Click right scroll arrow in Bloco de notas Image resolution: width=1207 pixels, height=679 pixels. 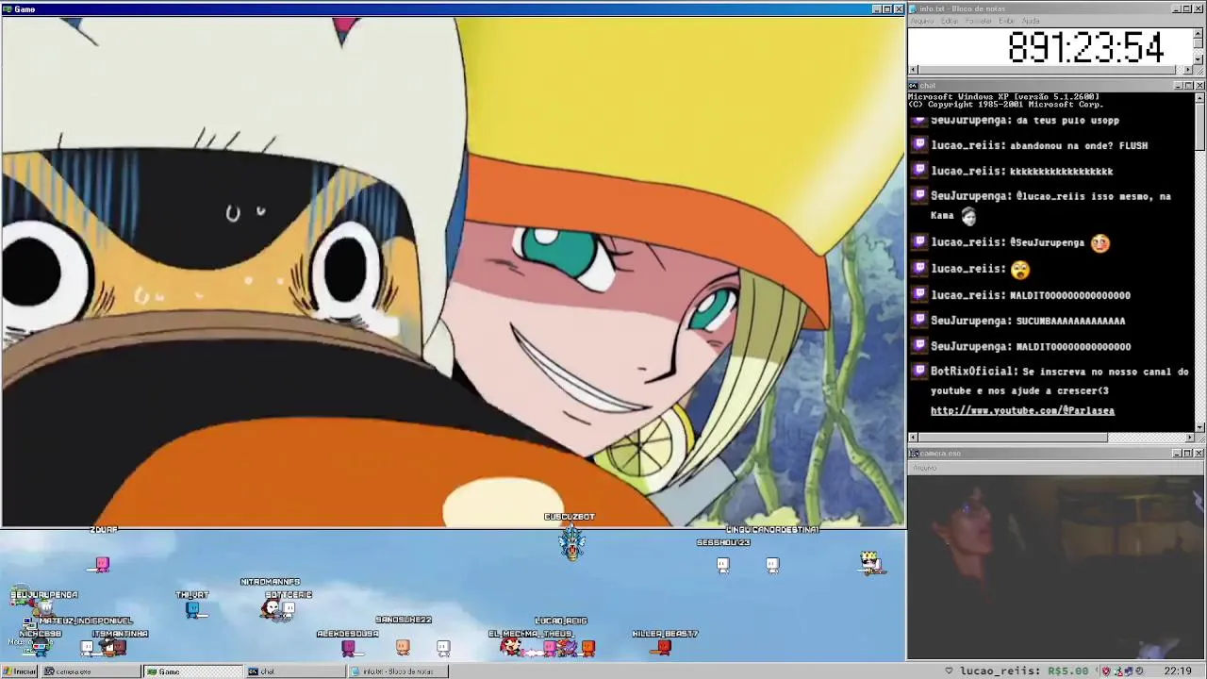[1188, 70]
